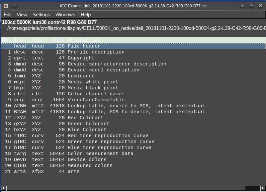Viewport: 266px width, 192px height.
Task: Open the Help menu
Action: (x=86, y=15)
